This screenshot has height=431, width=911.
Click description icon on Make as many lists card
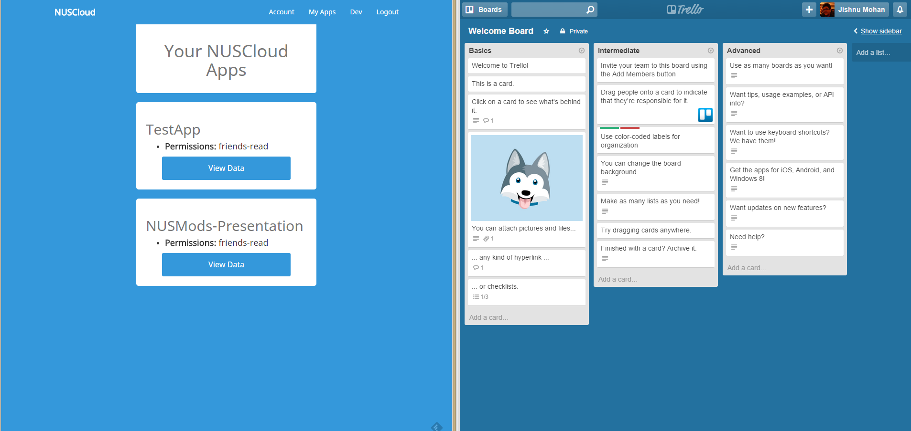[x=605, y=211]
